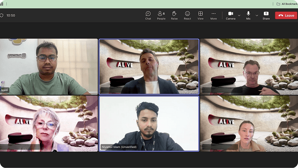Raise your hand in the meeting

tap(174, 15)
